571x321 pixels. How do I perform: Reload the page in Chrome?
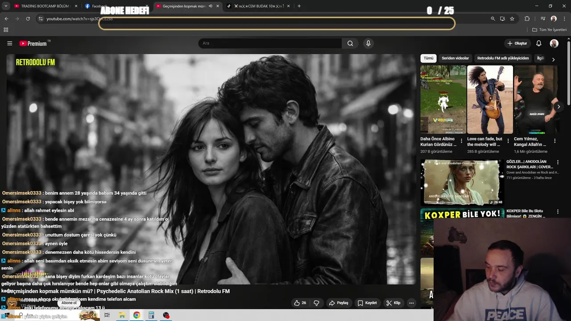(x=28, y=19)
